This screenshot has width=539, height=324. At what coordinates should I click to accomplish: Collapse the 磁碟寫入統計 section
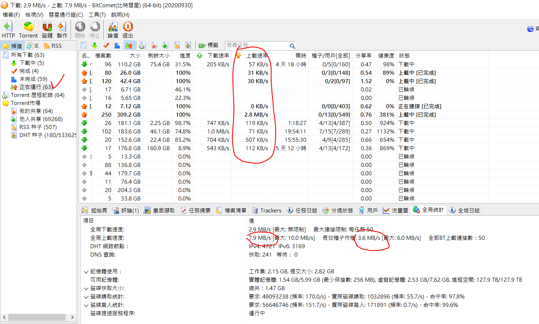tap(86, 305)
